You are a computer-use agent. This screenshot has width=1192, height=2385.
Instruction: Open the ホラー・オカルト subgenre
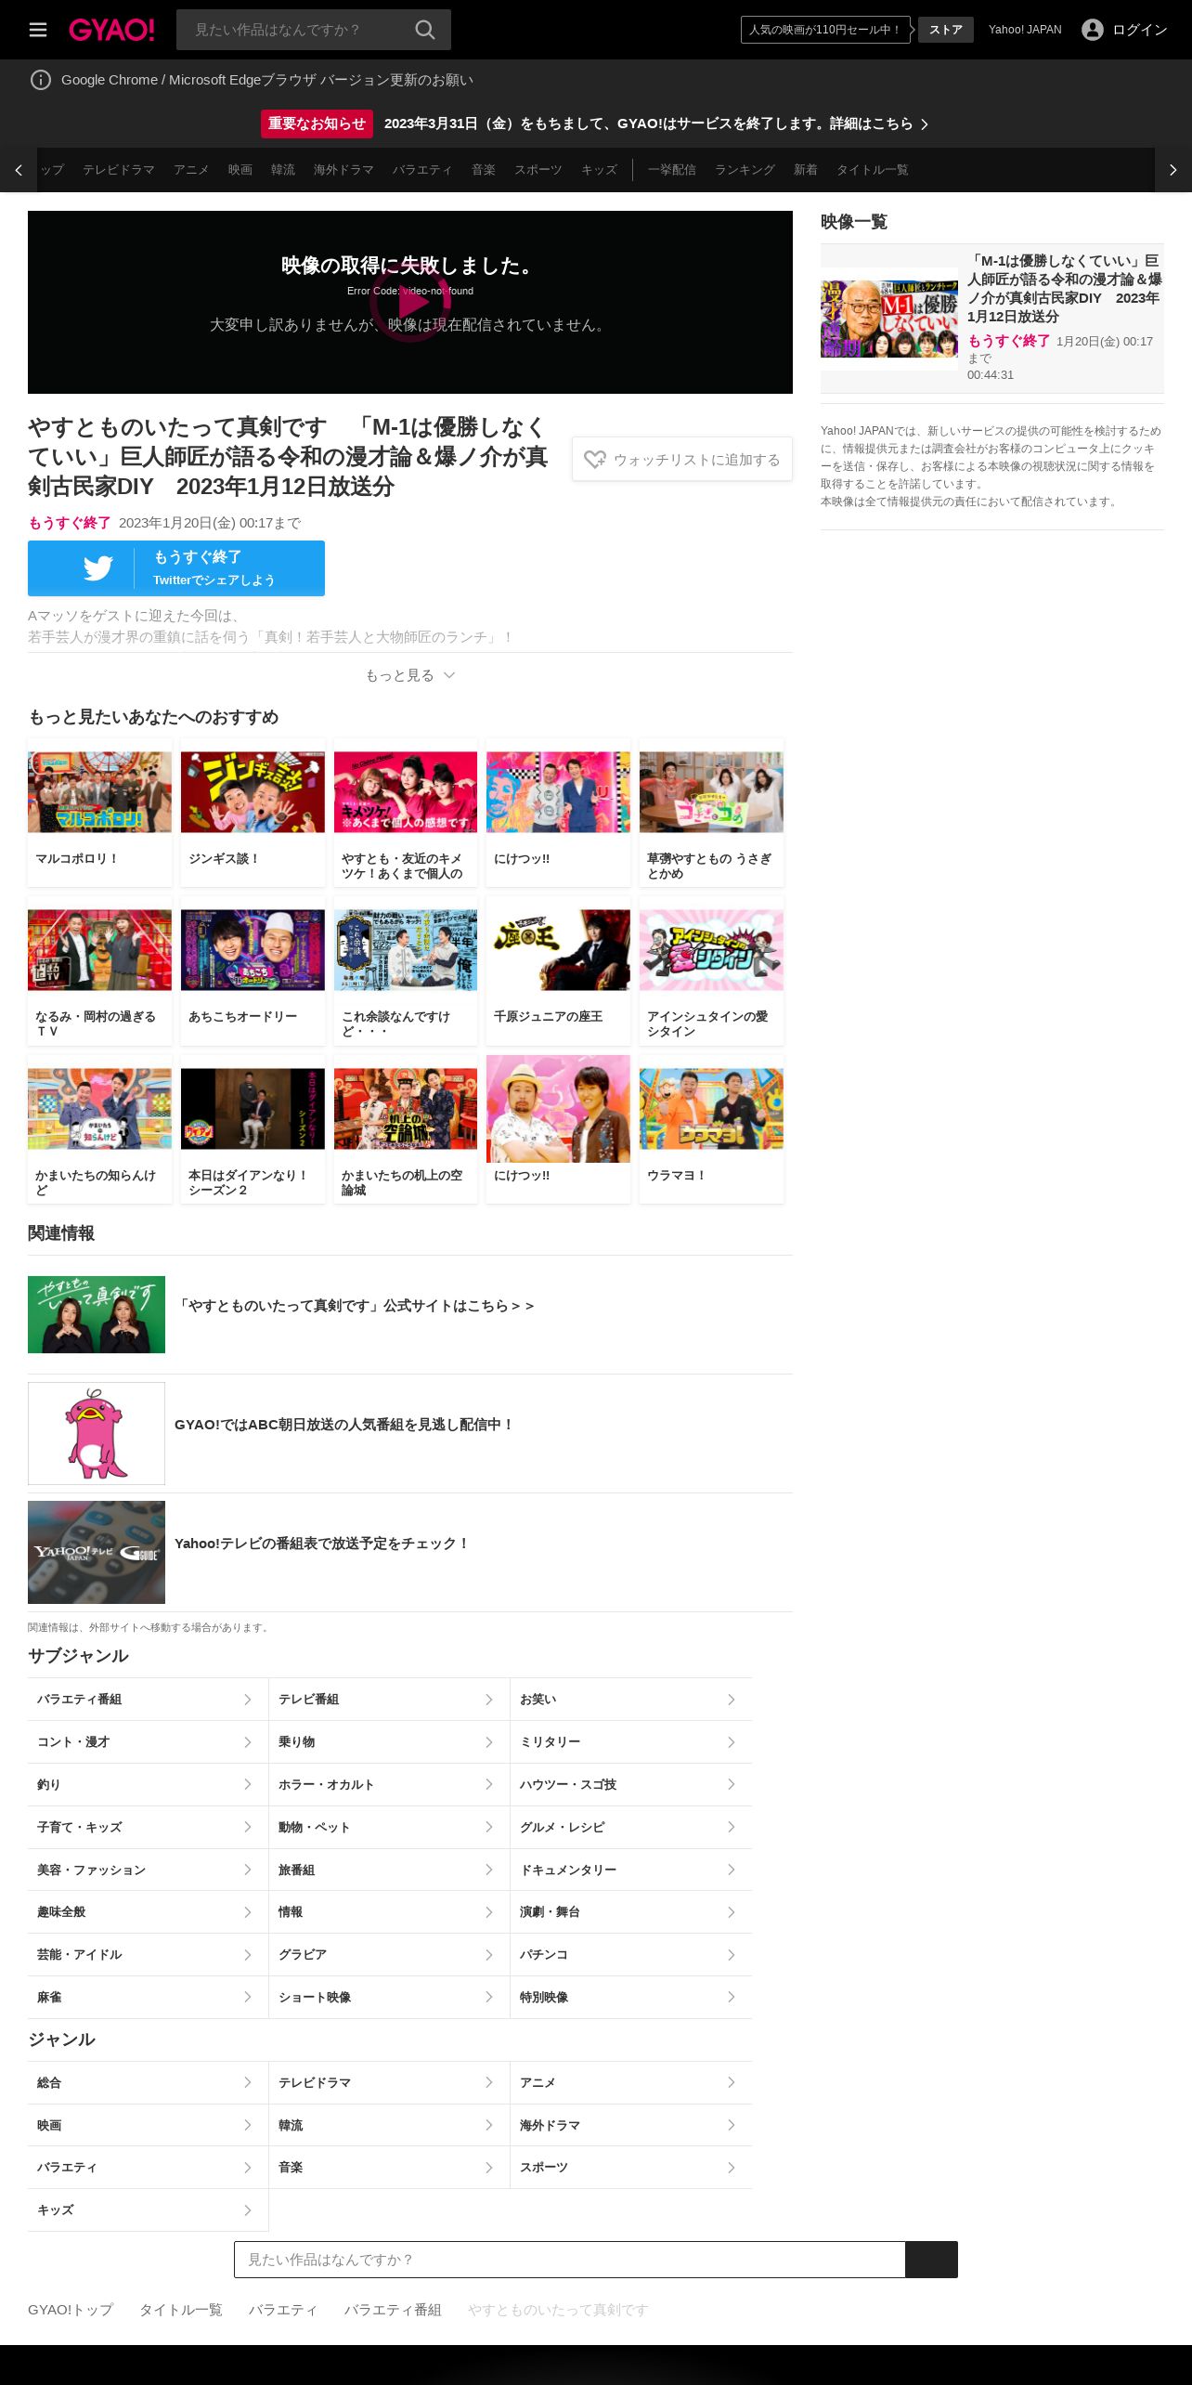pyautogui.click(x=389, y=1785)
